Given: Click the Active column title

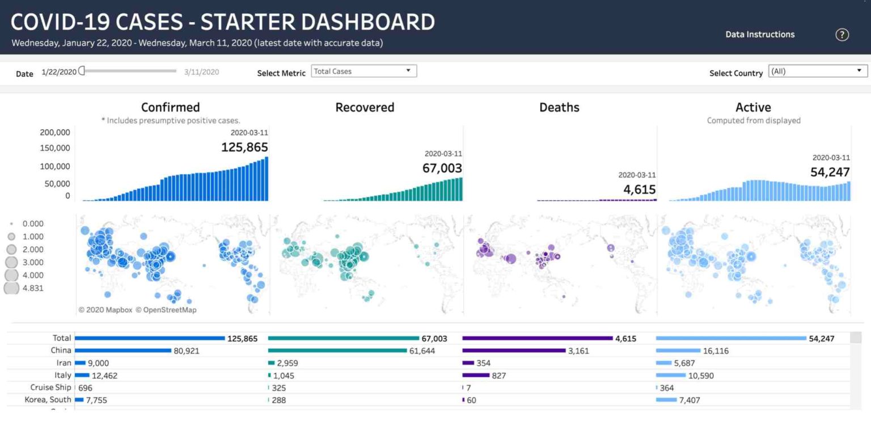Looking at the screenshot, I should (x=753, y=107).
